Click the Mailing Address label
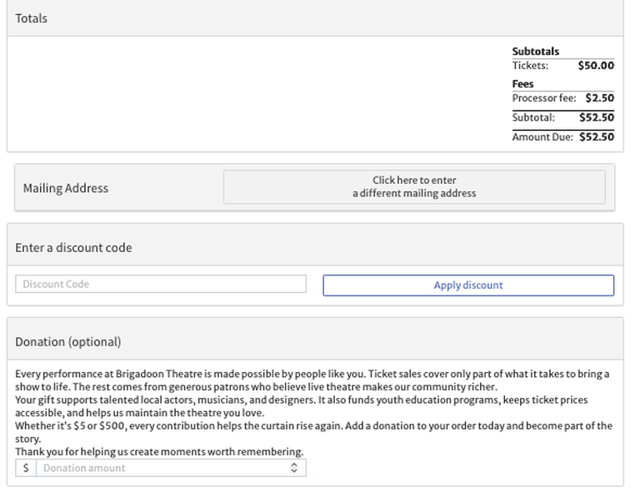 (66, 188)
